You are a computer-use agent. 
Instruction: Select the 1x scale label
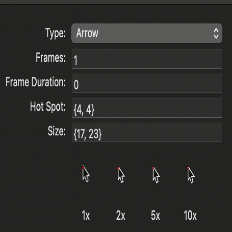tap(86, 215)
